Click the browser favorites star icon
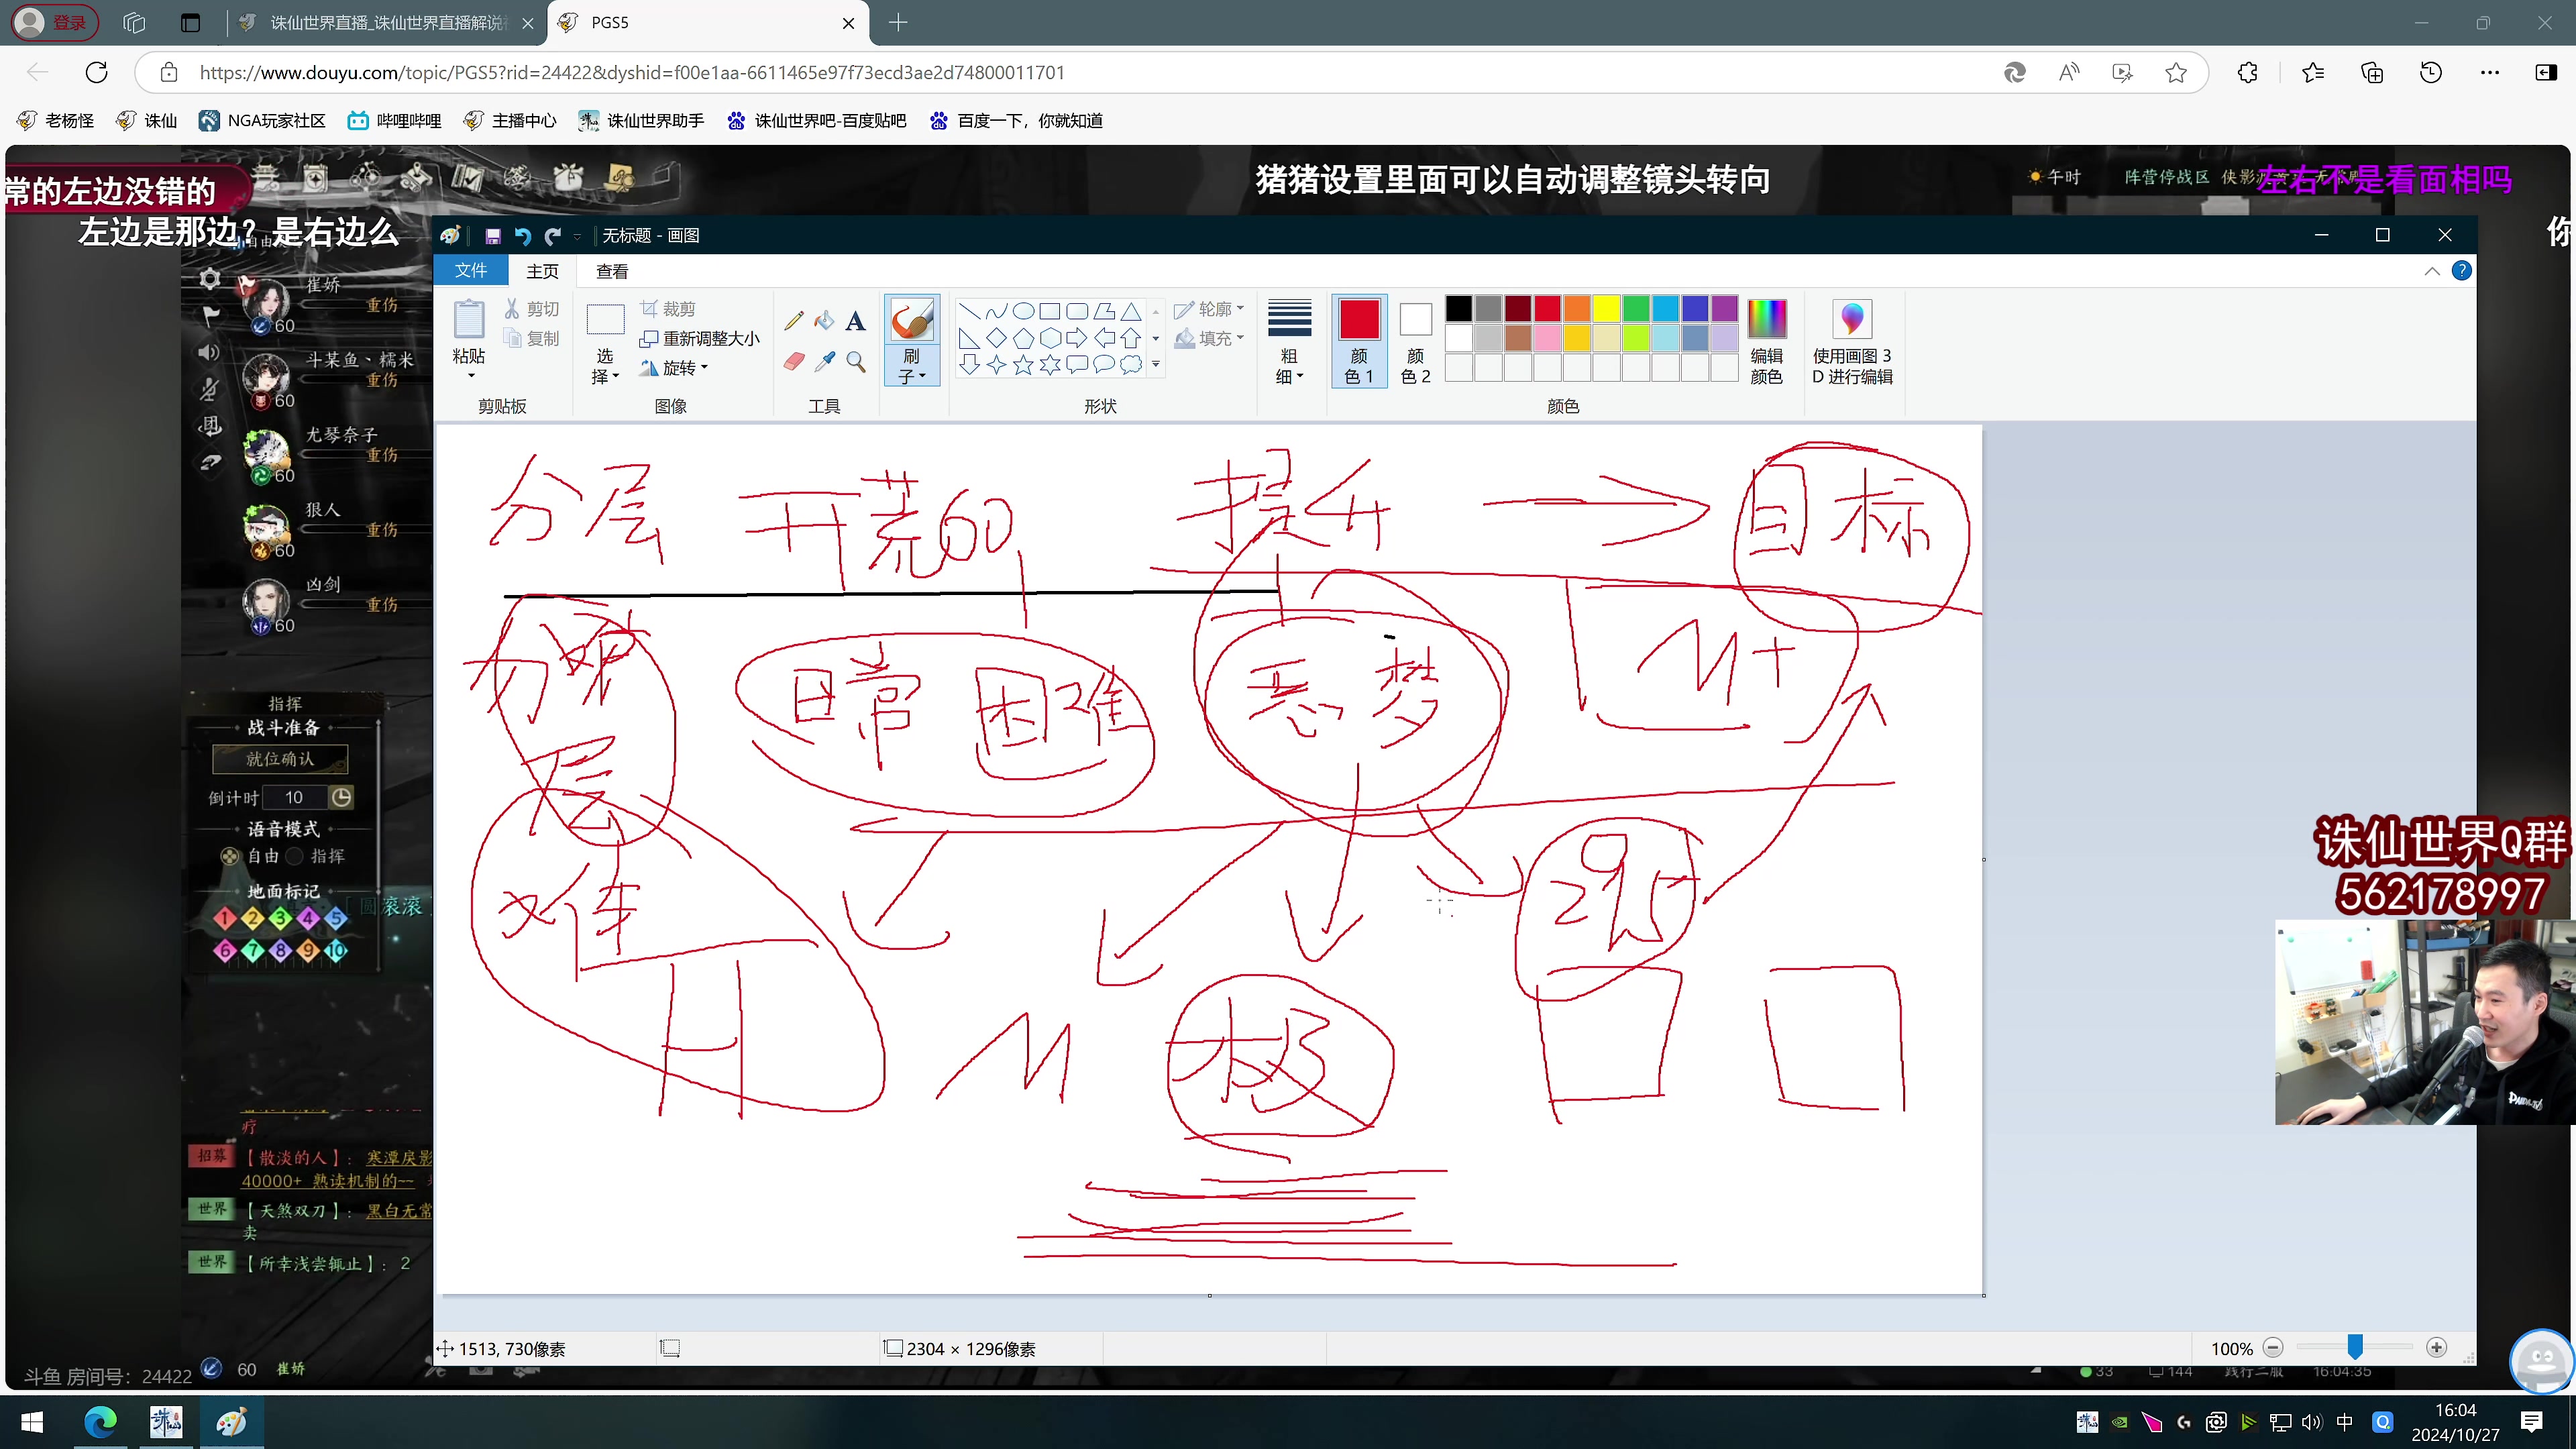 (x=2176, y=72)
